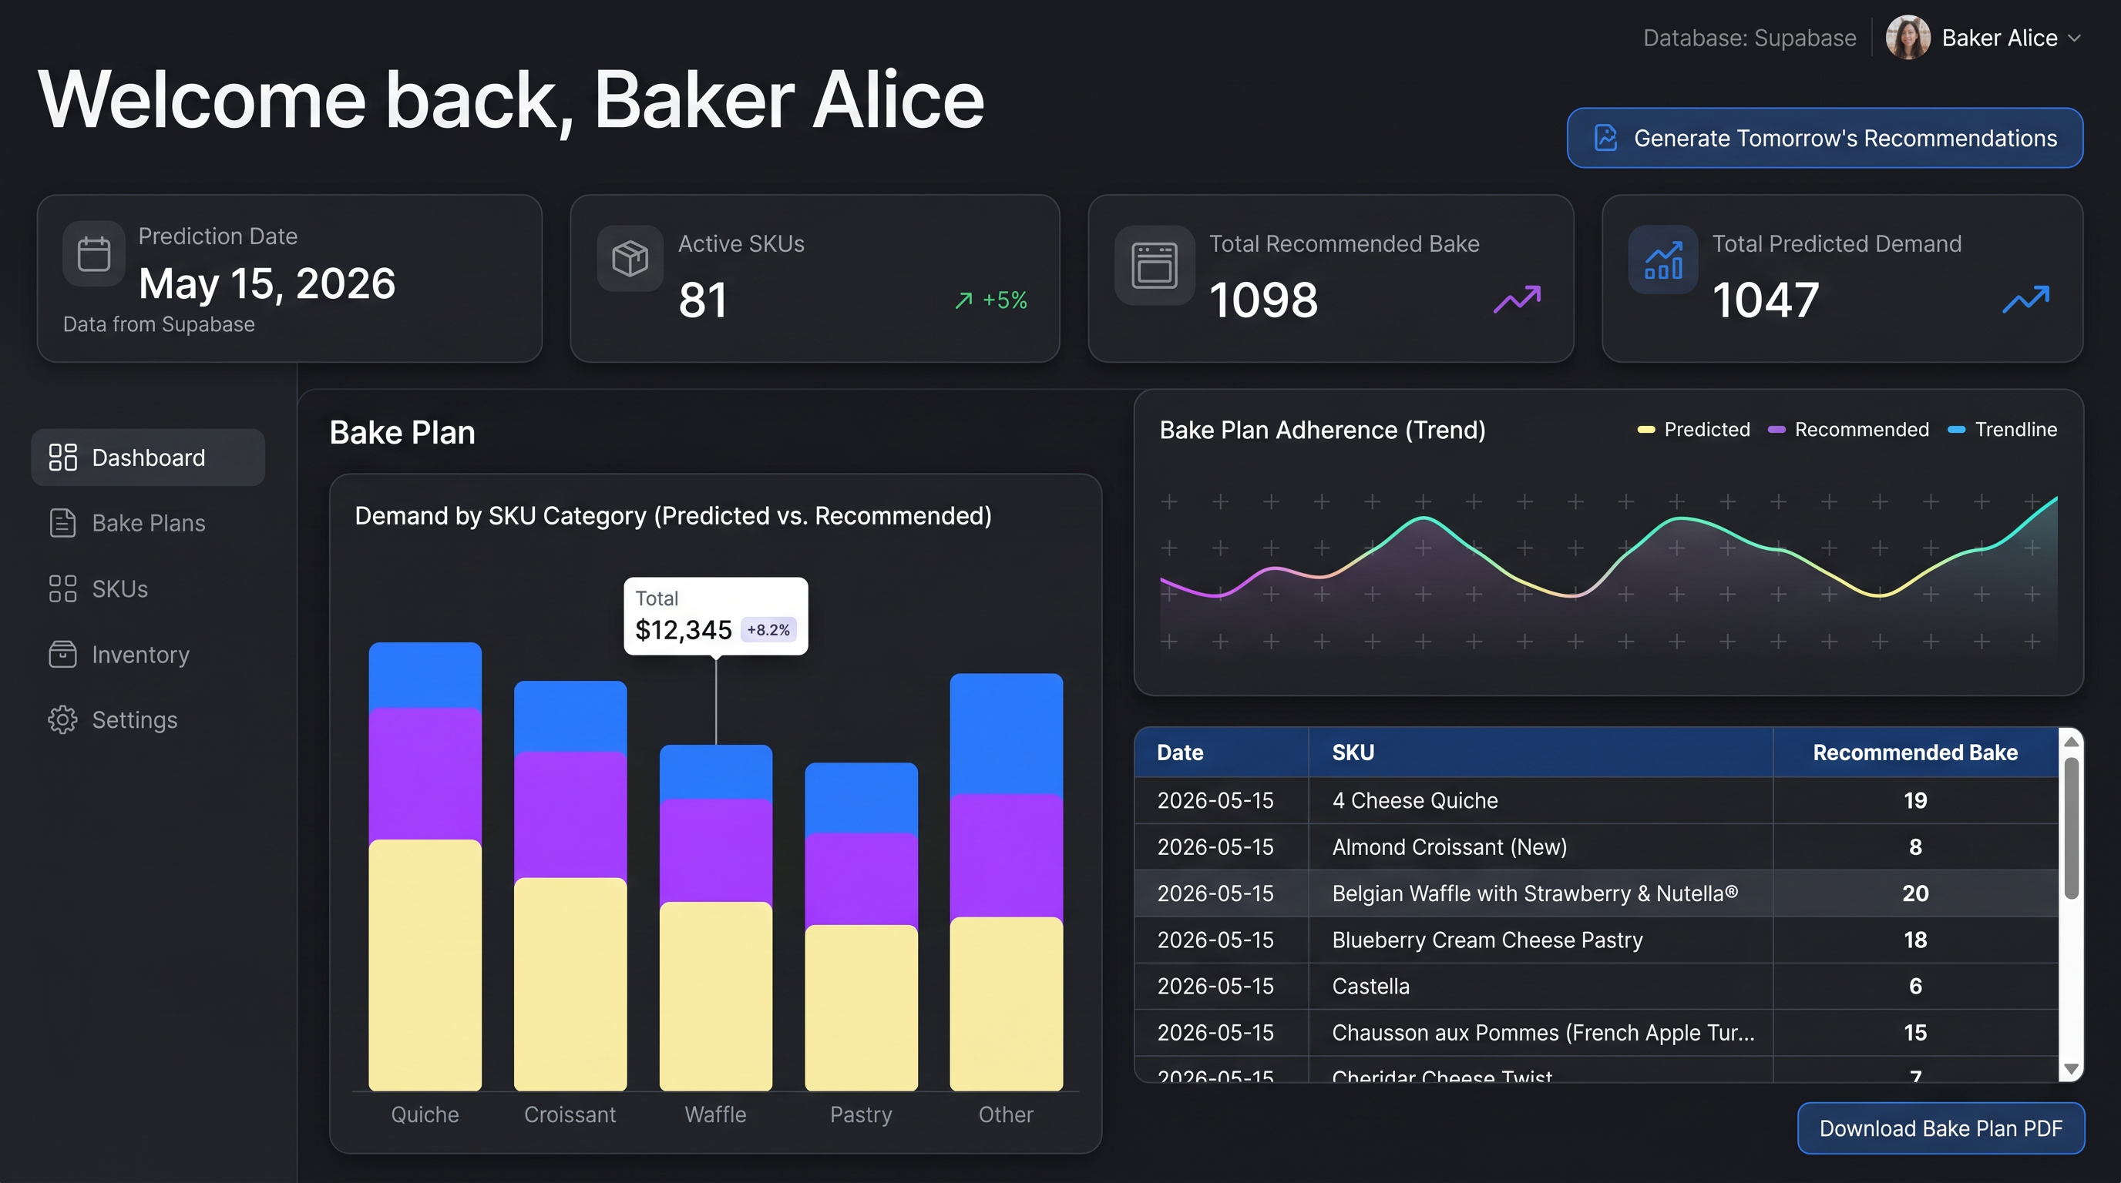Click the Bake Plans document icon
The height and width of the screenshot is (1183, 2121).
click(62, 523)
